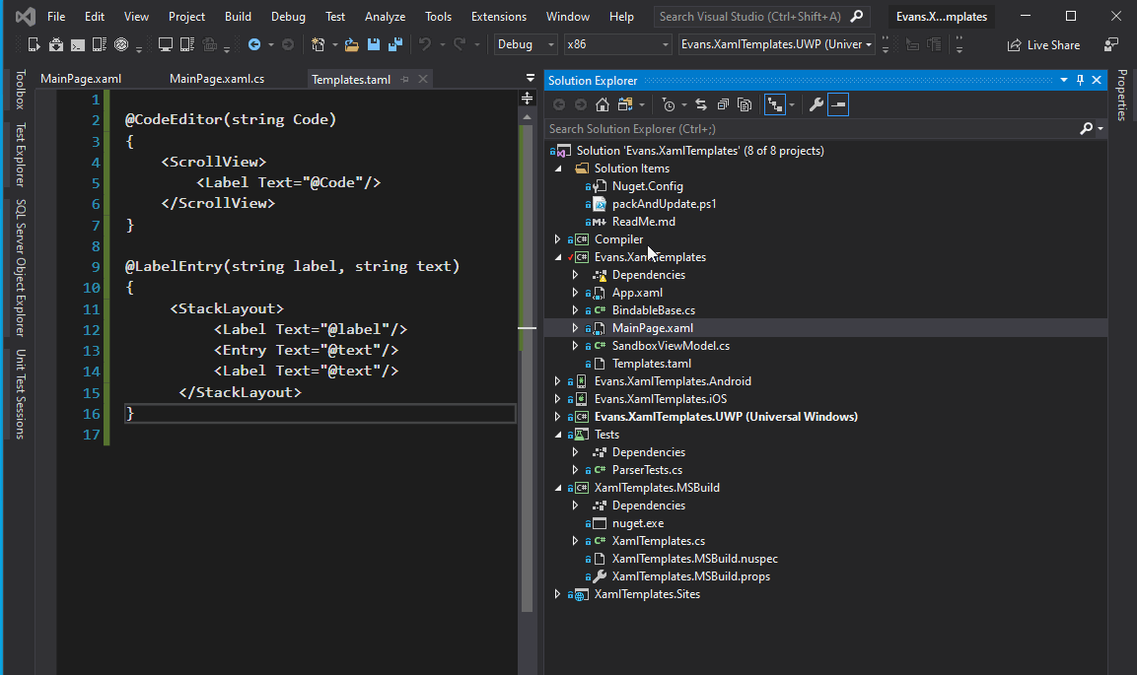
Task: Toggle the file nesting button
Action: tap(774, 105)
